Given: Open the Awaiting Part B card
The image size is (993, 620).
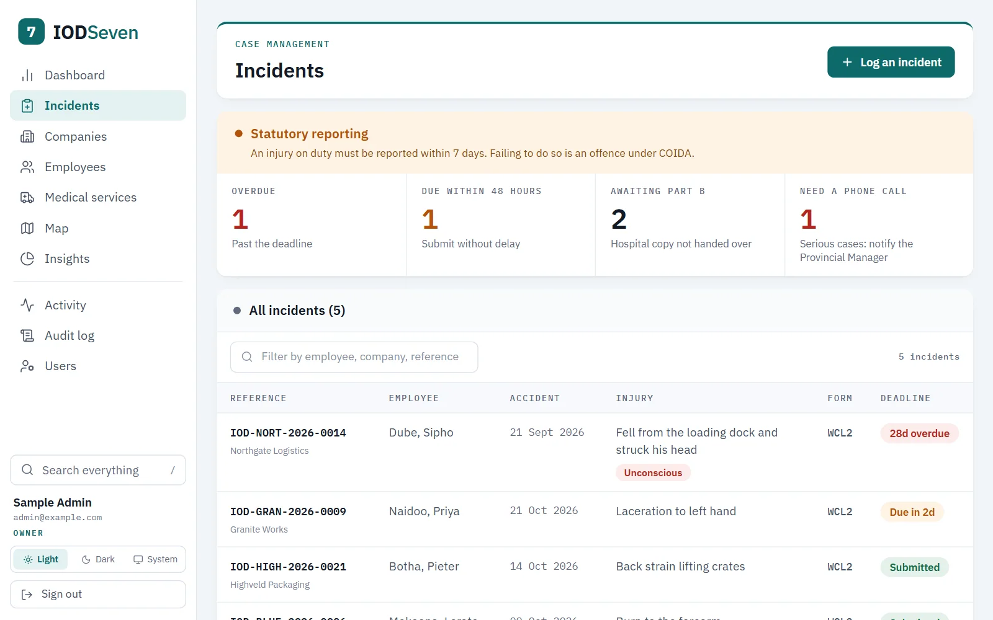Looking at the screenshot, I should point(690,224).
